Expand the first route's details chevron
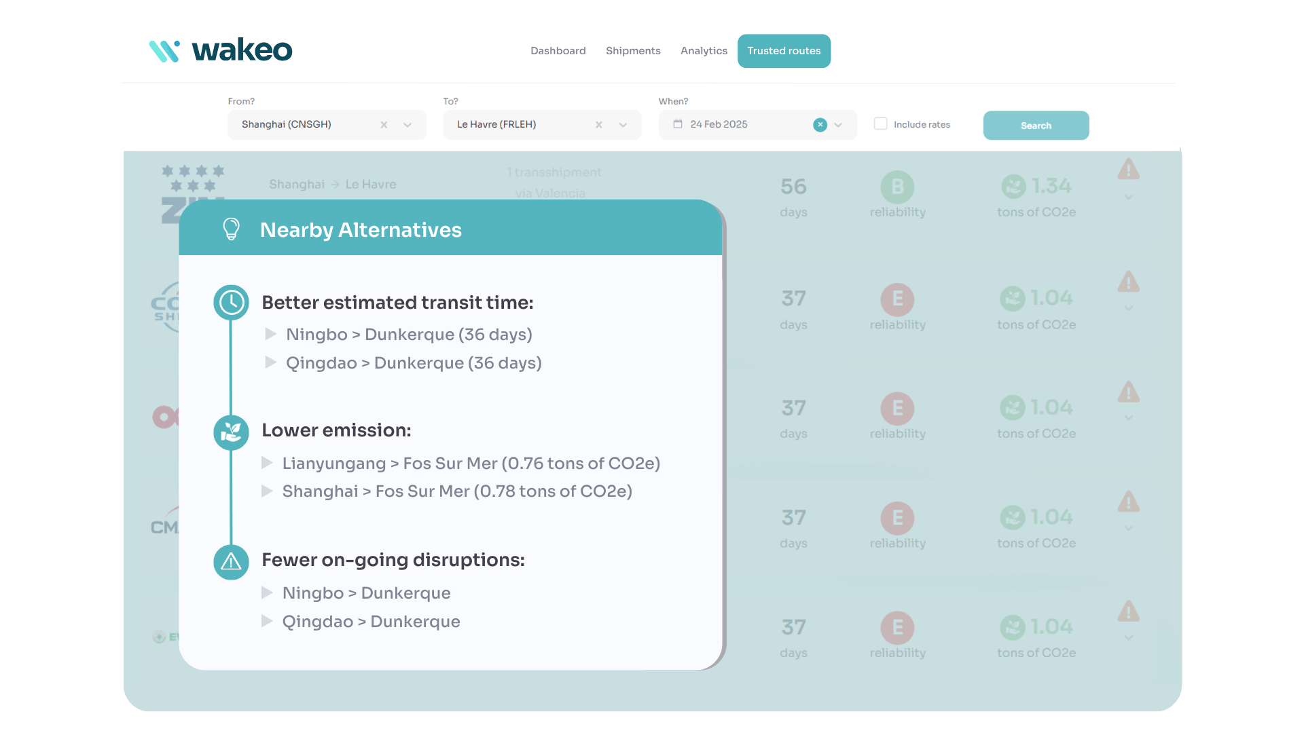 click(x=1129, y=197)
